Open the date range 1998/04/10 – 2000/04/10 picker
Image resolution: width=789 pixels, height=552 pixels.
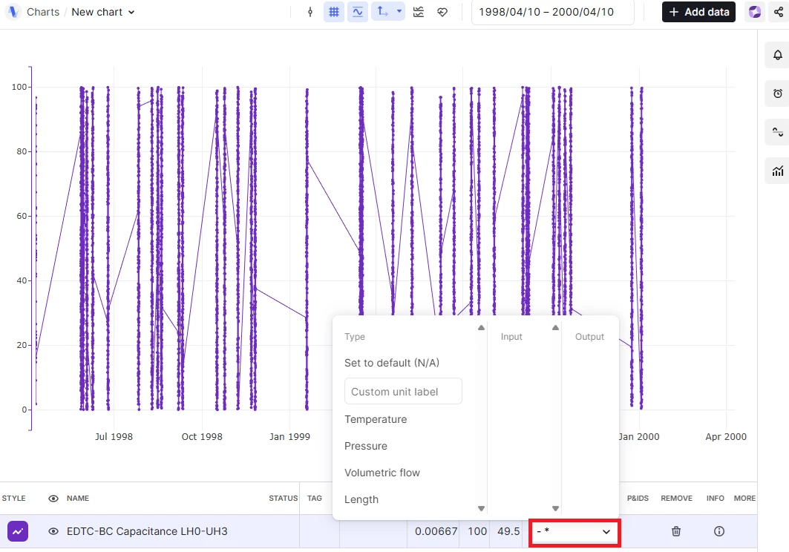[552, 12]
